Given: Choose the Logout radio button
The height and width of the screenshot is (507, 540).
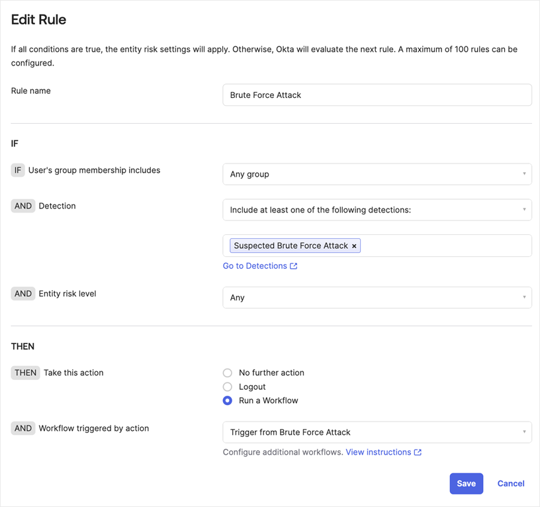Looking at the screenshot, I should coord(228,387).
